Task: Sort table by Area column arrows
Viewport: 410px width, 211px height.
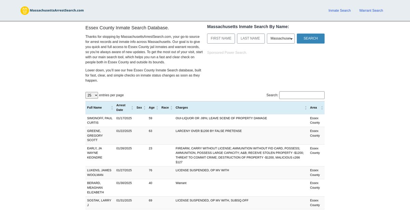Action: tap(322, 108)
